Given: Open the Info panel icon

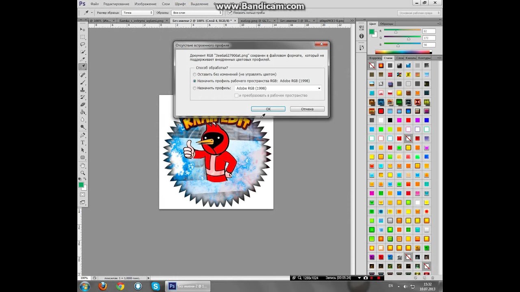Looking at the screenshot, I should click(362, 36).
